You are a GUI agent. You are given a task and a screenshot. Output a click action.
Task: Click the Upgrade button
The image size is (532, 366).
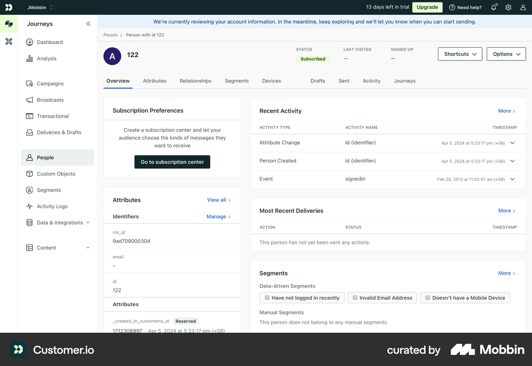(x=427, y=7)
